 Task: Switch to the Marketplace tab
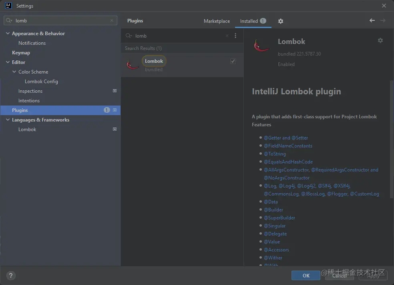click(217, 21)
